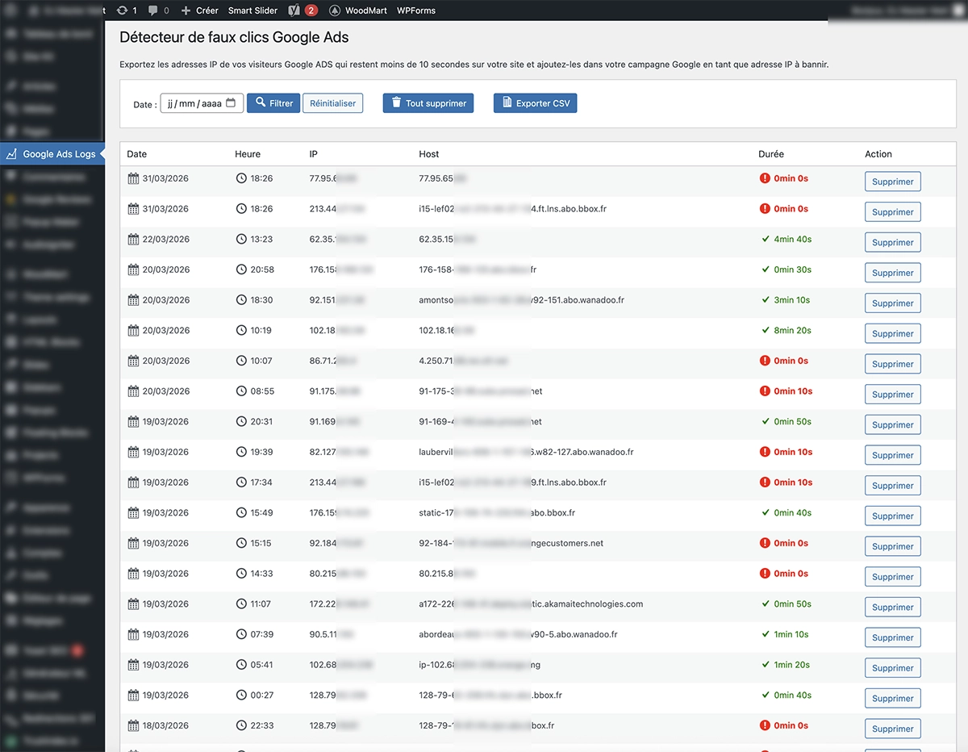
Task: Click the red warning icon beside 0min 0s
Action: (x=765, y=178)
